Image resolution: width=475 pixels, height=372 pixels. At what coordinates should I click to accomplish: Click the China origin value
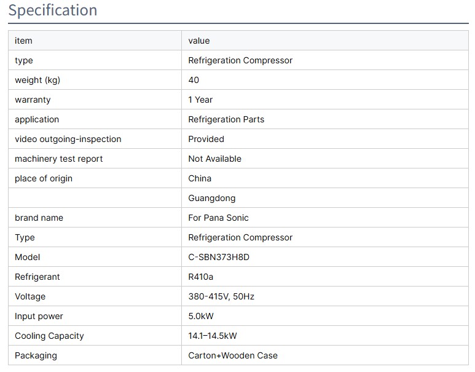(x=200, y=178)
